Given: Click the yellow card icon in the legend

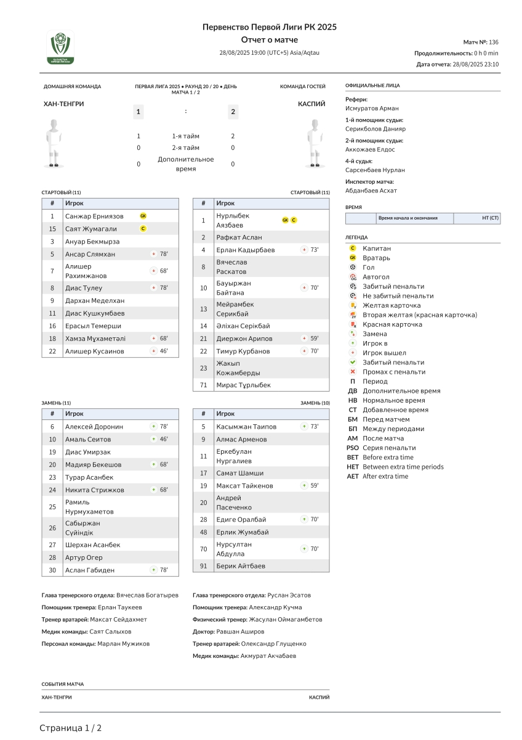Looking at the screenshot, I should tap(353, 305).
